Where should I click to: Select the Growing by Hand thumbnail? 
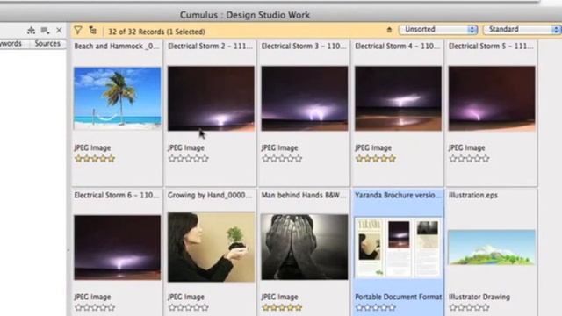pos(211,247)
